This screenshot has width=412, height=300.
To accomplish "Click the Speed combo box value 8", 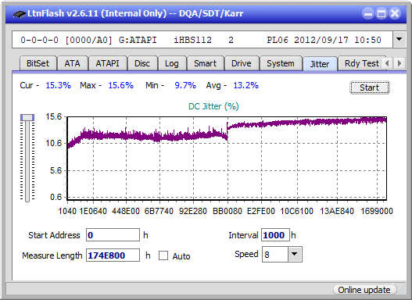I will tap(275, 255).
